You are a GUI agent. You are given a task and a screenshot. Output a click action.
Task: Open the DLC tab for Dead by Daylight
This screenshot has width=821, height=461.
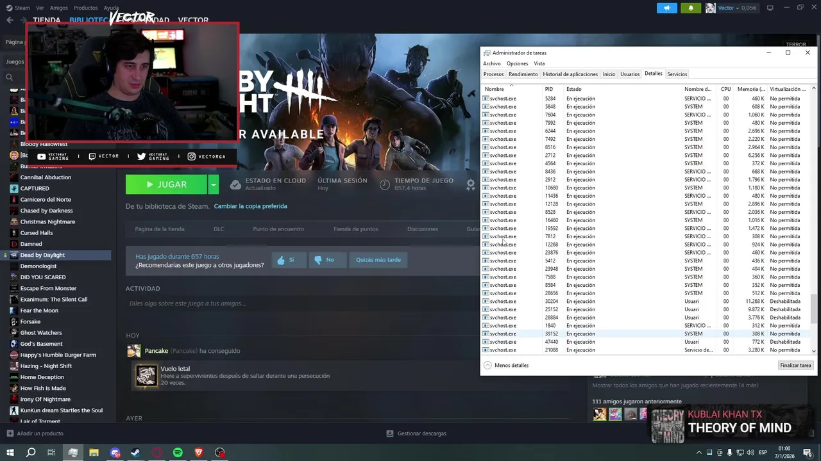(219, 229)
